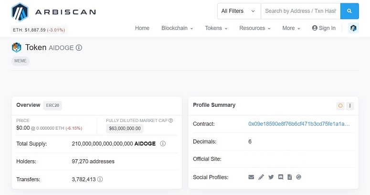Click the $63,000,000.00 market cap value
Screen dimensions: 370x195
click(x=125, y=129)
